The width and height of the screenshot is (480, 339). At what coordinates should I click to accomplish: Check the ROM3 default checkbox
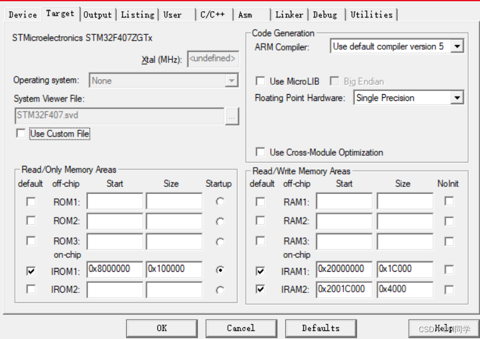[x=31, y=241]
